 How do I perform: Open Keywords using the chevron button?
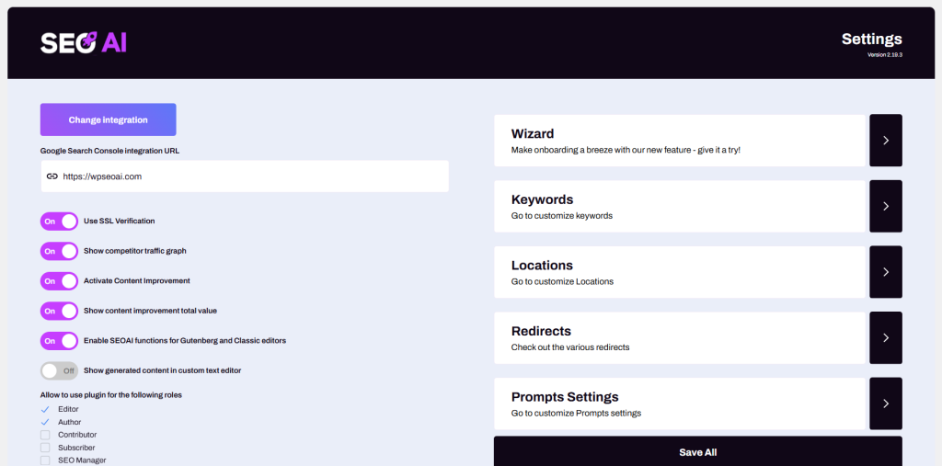[x=886, y=206]
